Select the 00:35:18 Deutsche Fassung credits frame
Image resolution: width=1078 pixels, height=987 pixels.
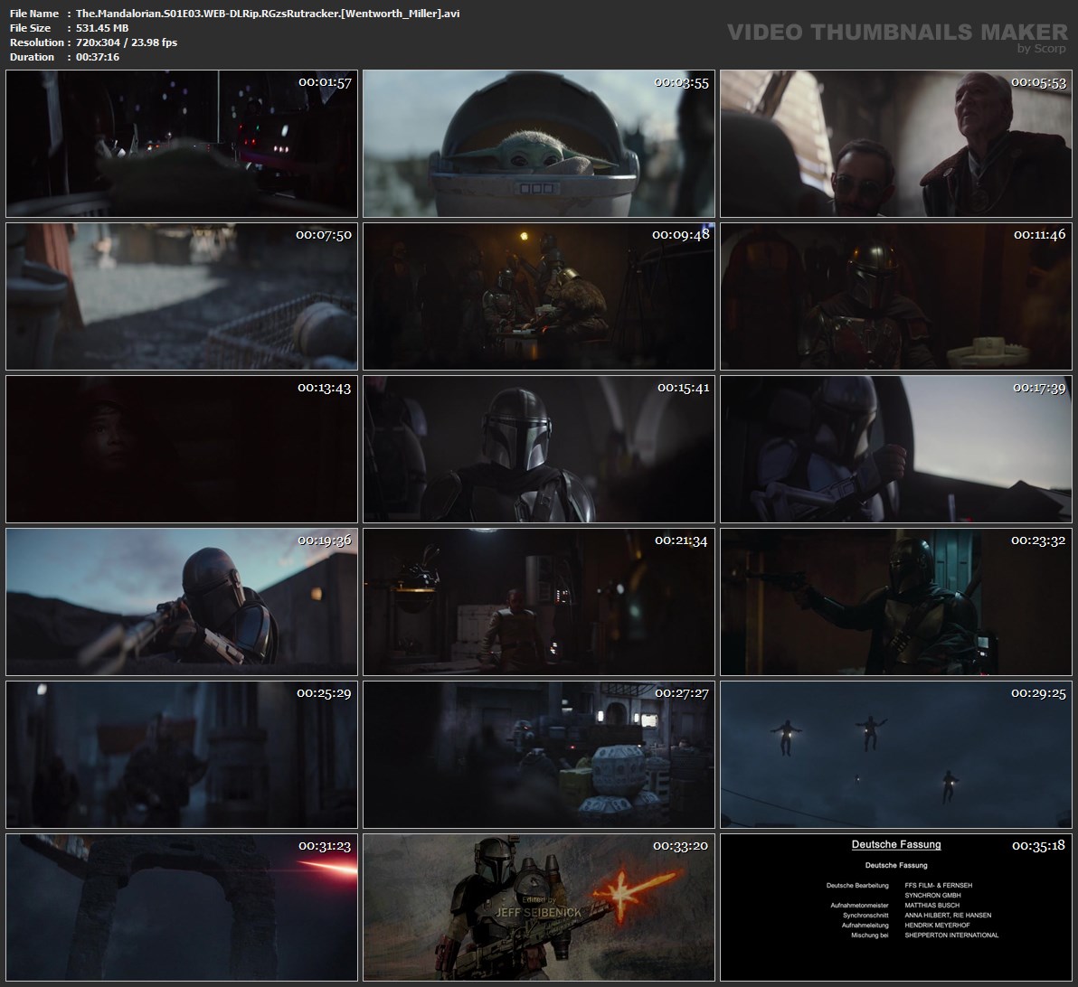click(896, 907)
